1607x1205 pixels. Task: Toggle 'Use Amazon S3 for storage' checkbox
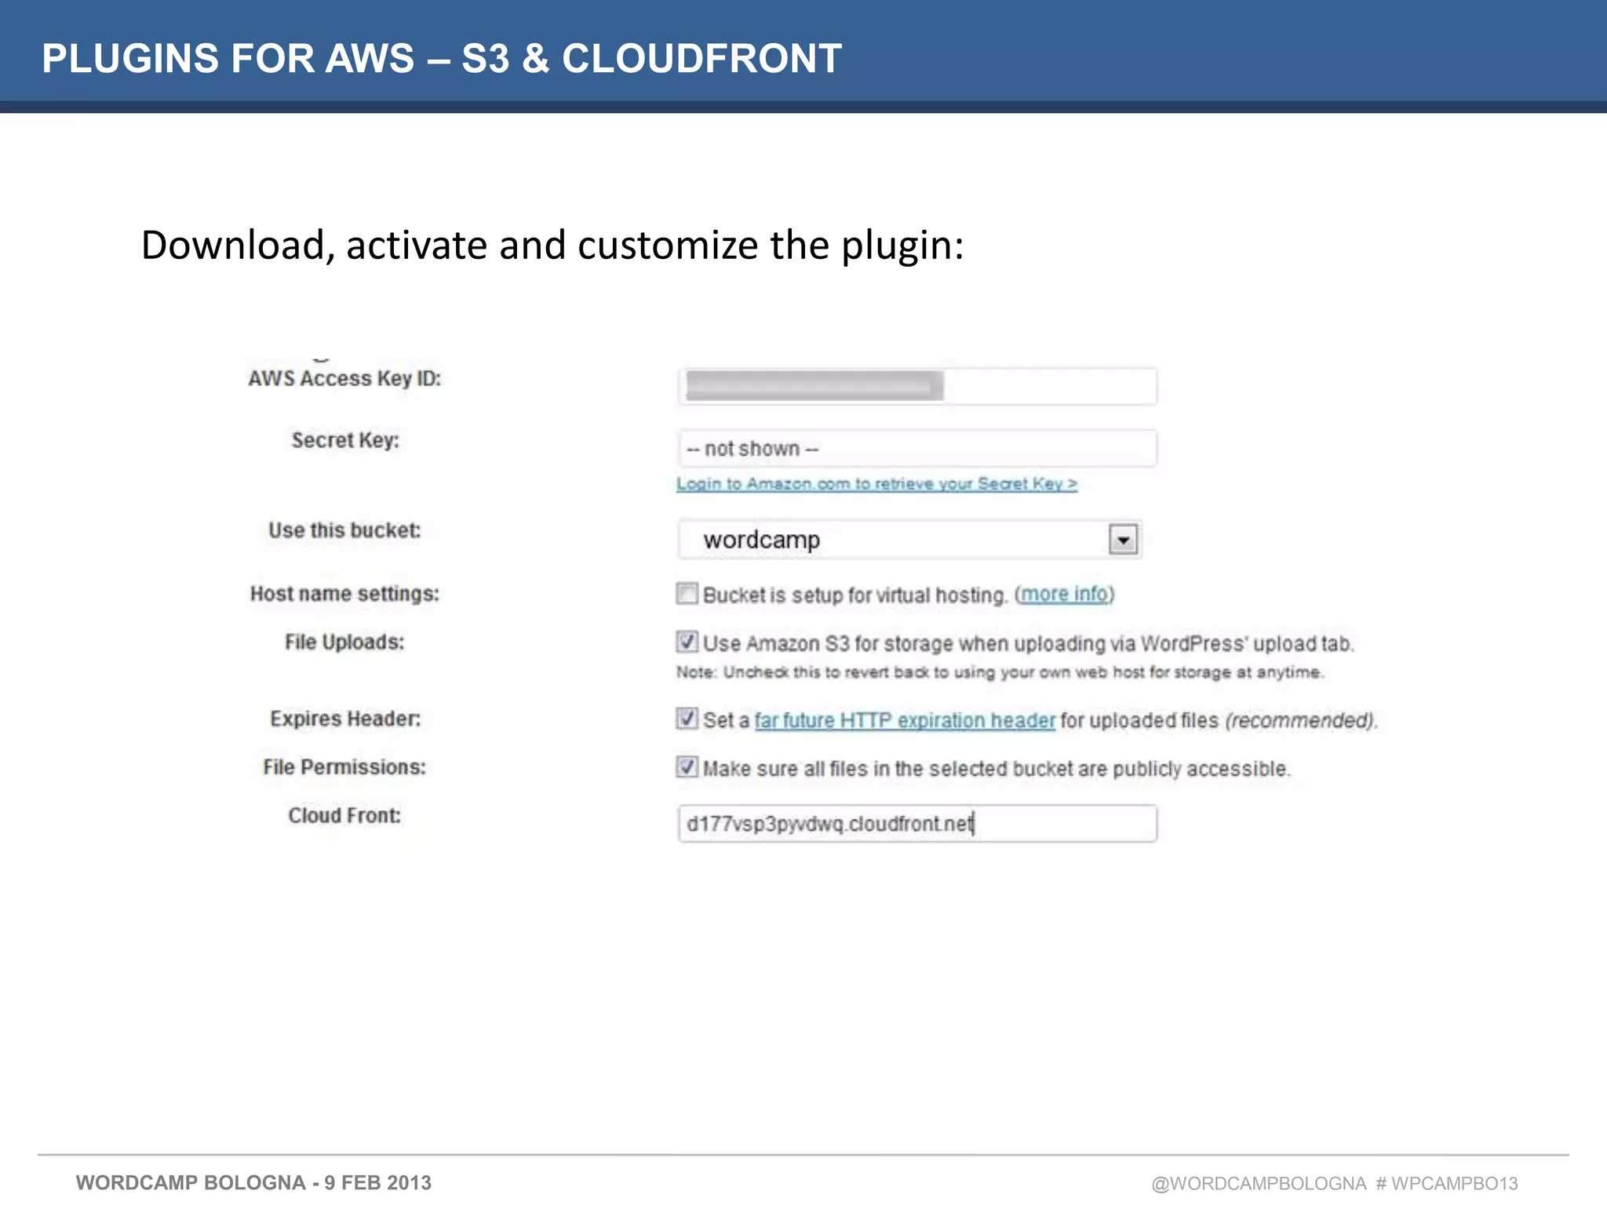pyautogui.click(x=687, y=642)
